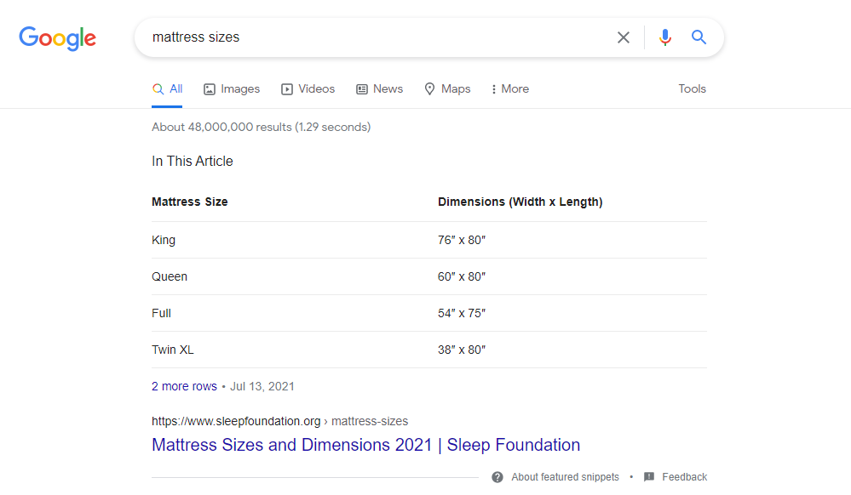Switch to the News tab
Image resolution: width=851 pixels, height=495 pixels.
[x=388, y=89]
